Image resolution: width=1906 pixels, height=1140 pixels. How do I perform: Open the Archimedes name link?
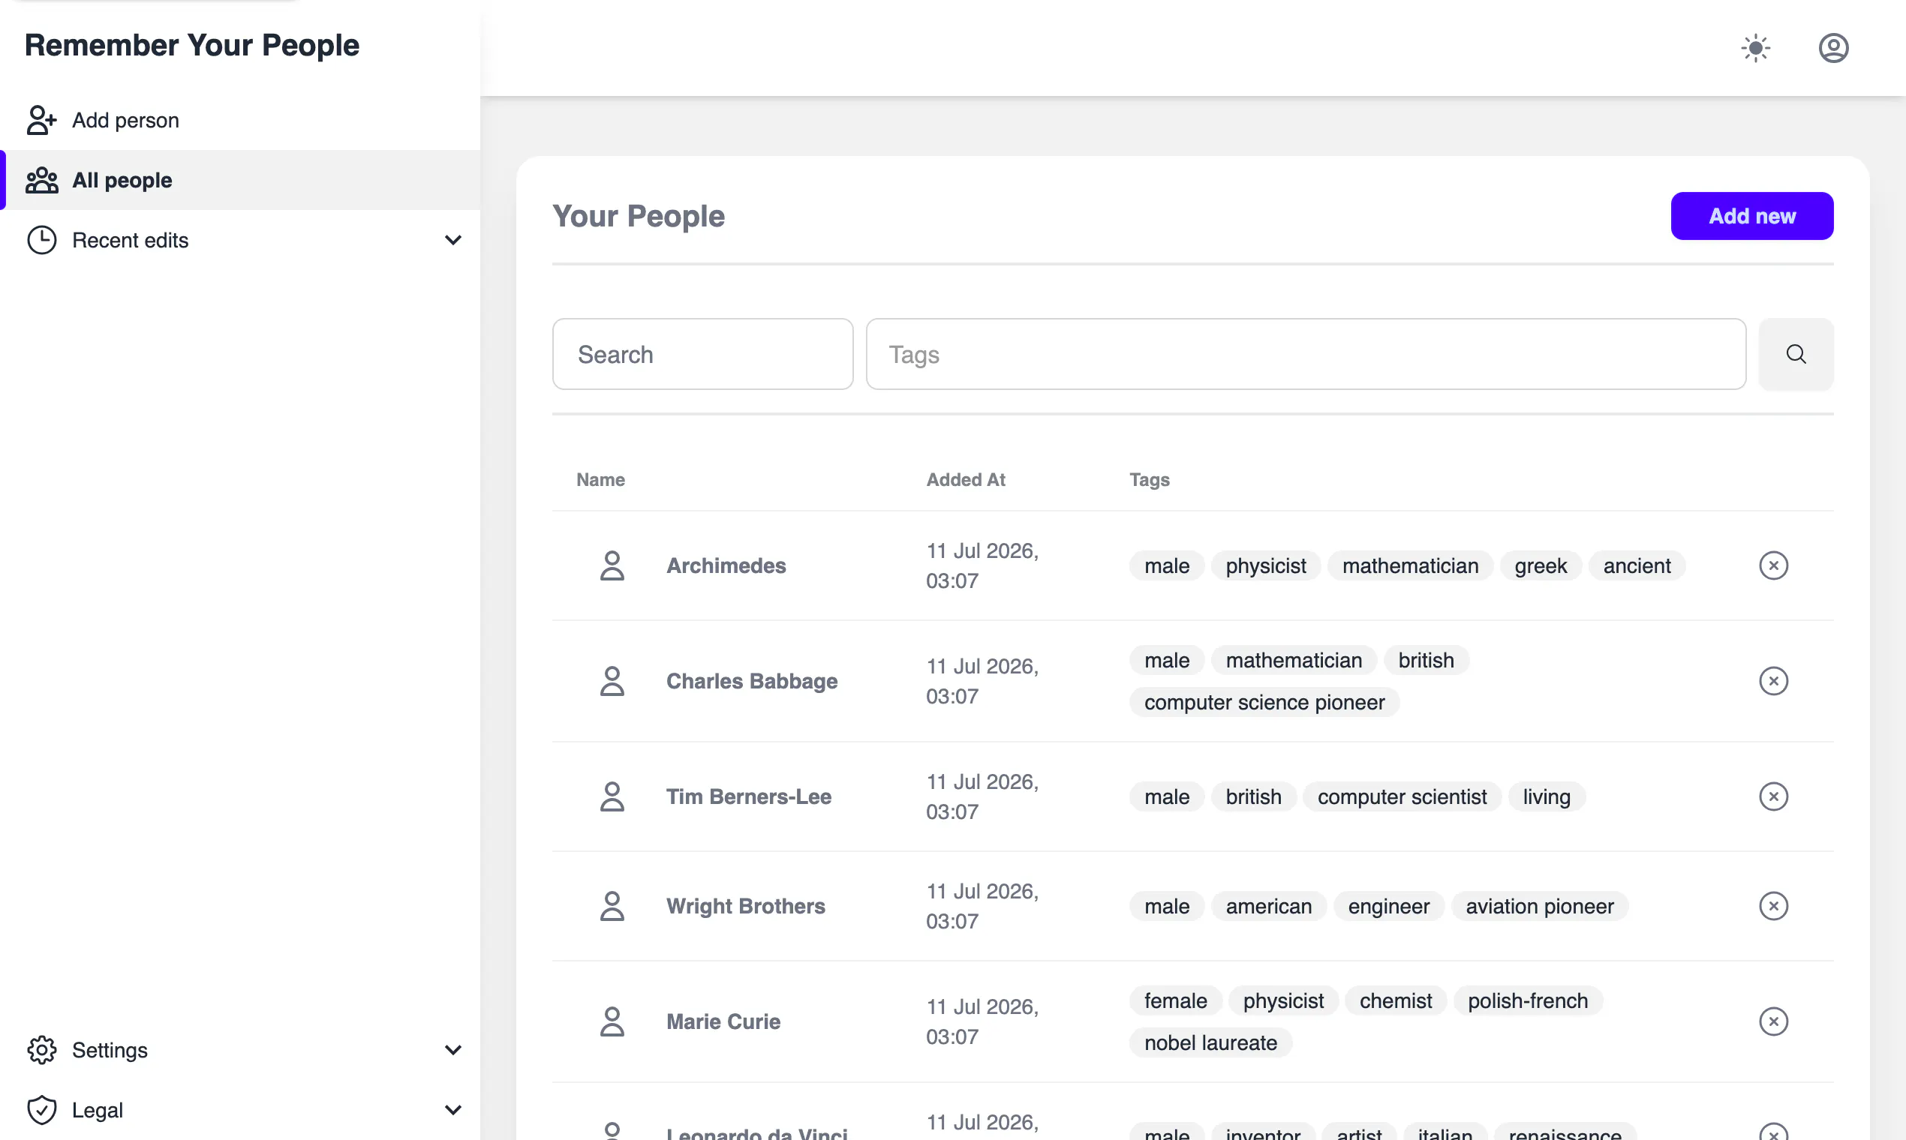726,565
